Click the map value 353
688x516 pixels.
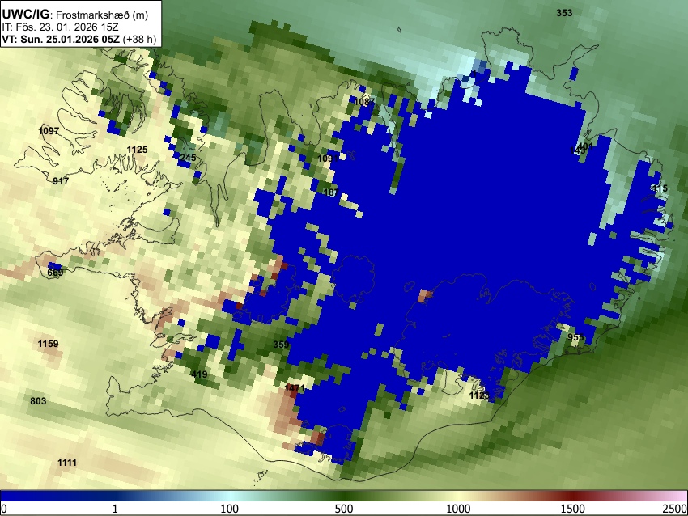(564, 13)
